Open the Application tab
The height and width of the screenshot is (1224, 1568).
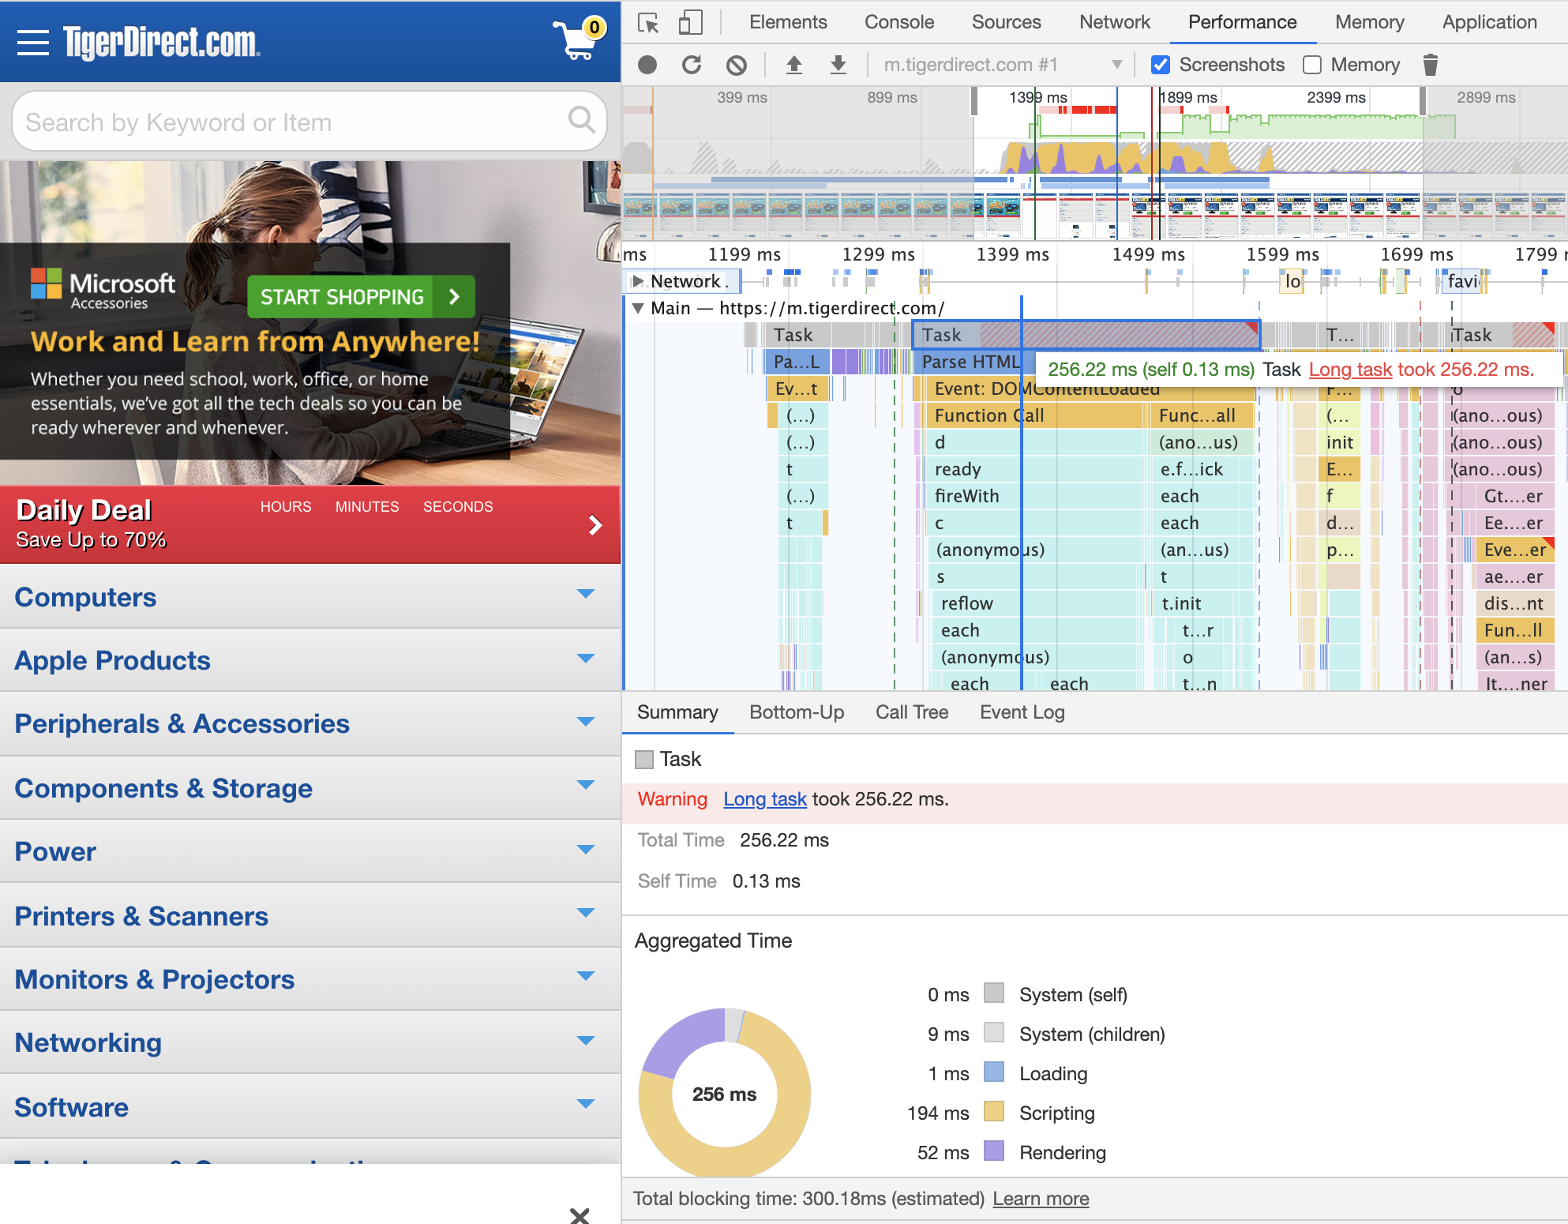(x=1489, y=22)
